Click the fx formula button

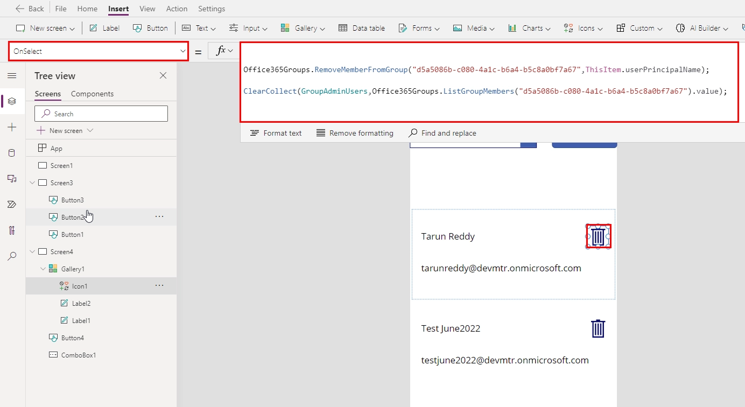point(224,51)
